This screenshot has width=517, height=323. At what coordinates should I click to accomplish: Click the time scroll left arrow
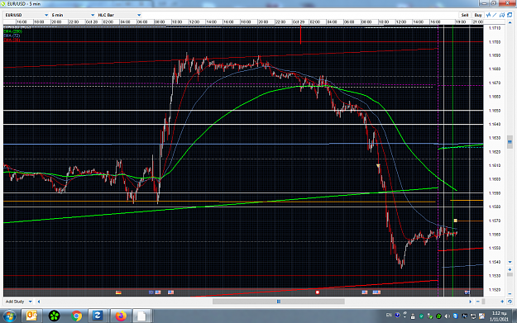point(39,302)
